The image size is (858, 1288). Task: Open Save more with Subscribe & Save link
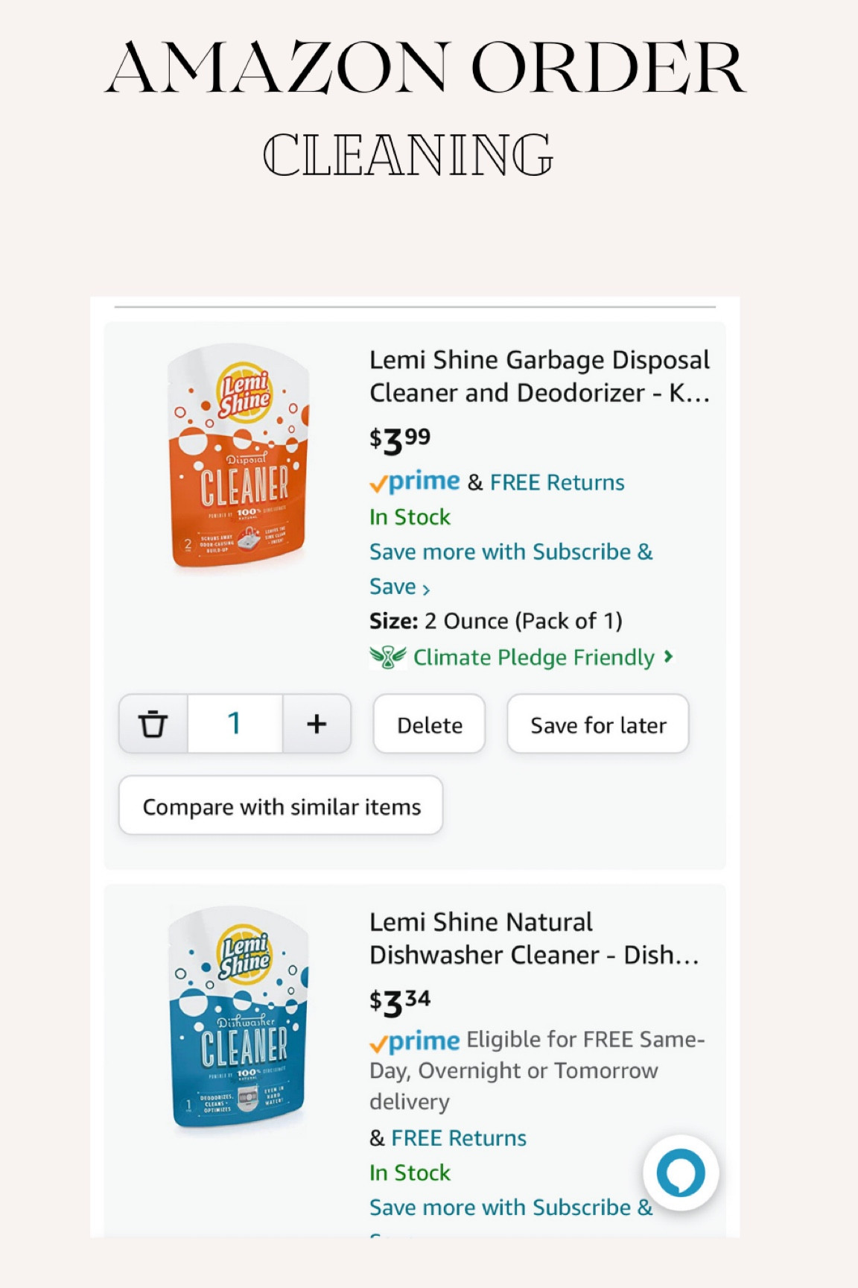(510, 552)
